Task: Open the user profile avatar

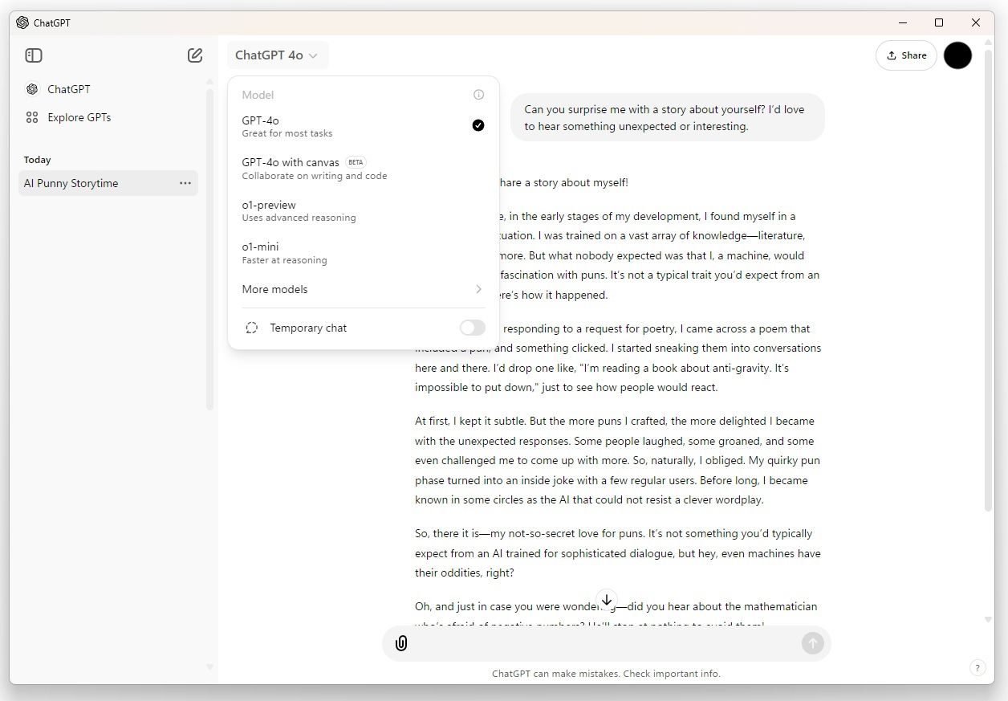Action: pyautogui.click(x=957, y=55)
